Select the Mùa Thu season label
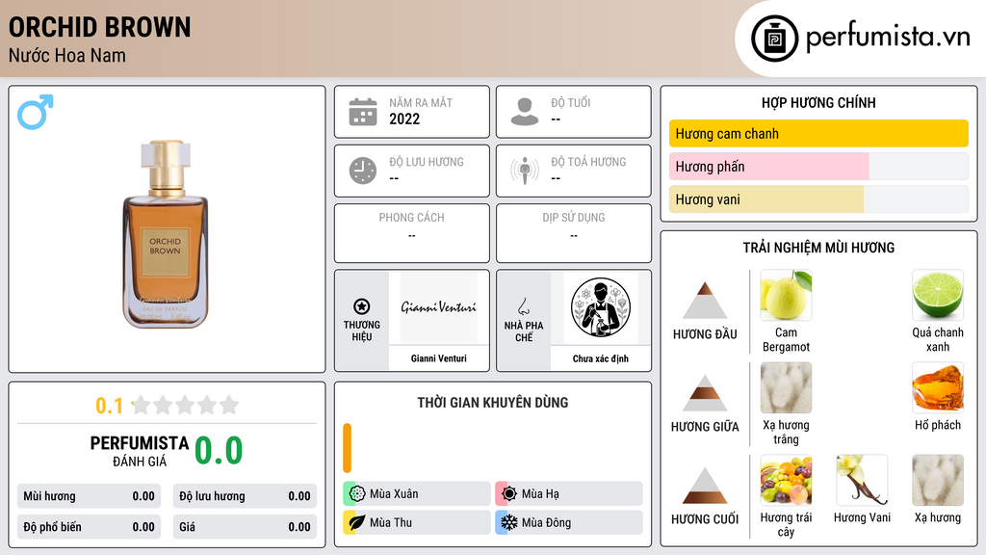 point(391,522)
